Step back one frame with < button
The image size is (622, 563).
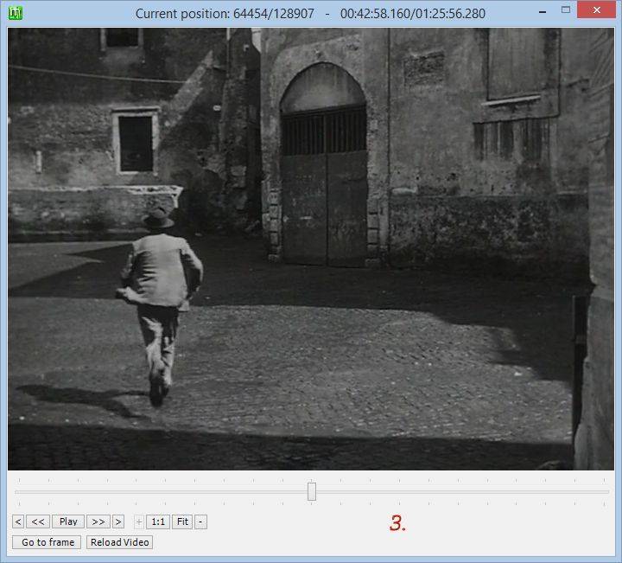point(18,521)
